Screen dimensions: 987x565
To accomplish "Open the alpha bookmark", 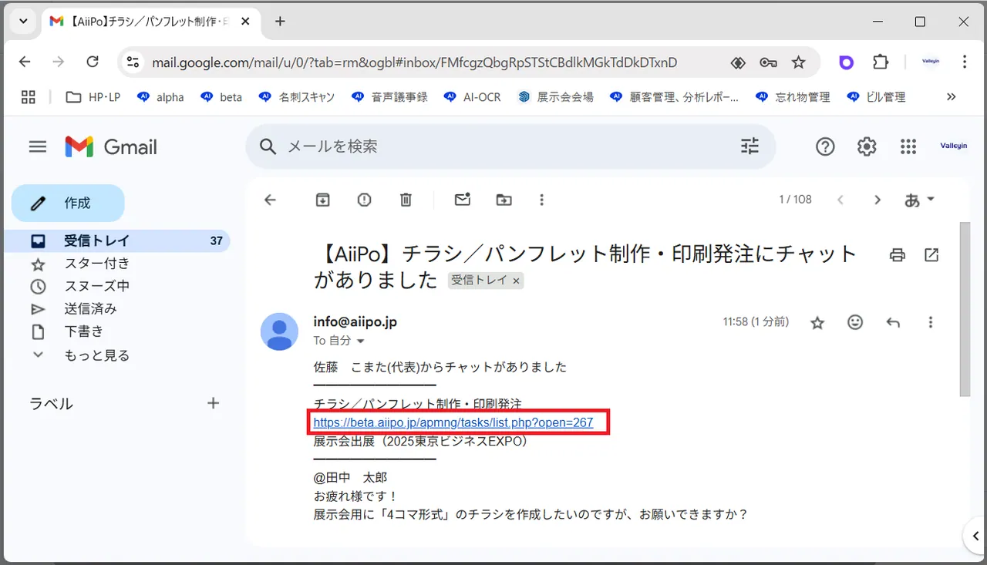I will point(160,97).
